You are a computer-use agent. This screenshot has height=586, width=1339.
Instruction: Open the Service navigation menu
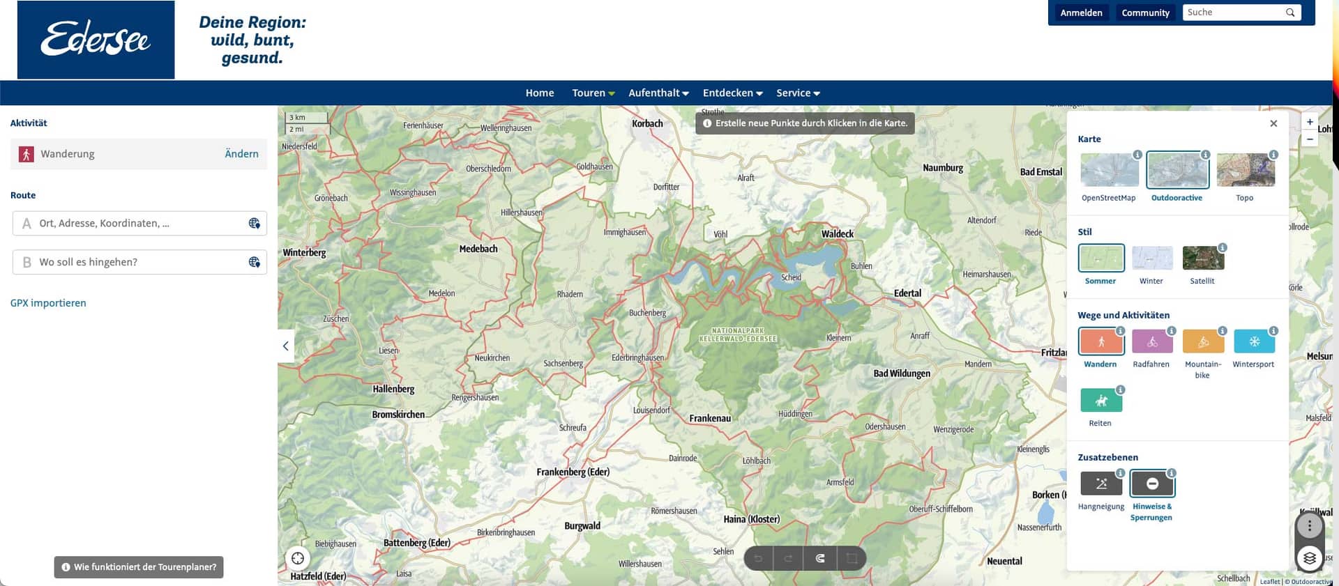pyautogui.click(x=798, y=93)
